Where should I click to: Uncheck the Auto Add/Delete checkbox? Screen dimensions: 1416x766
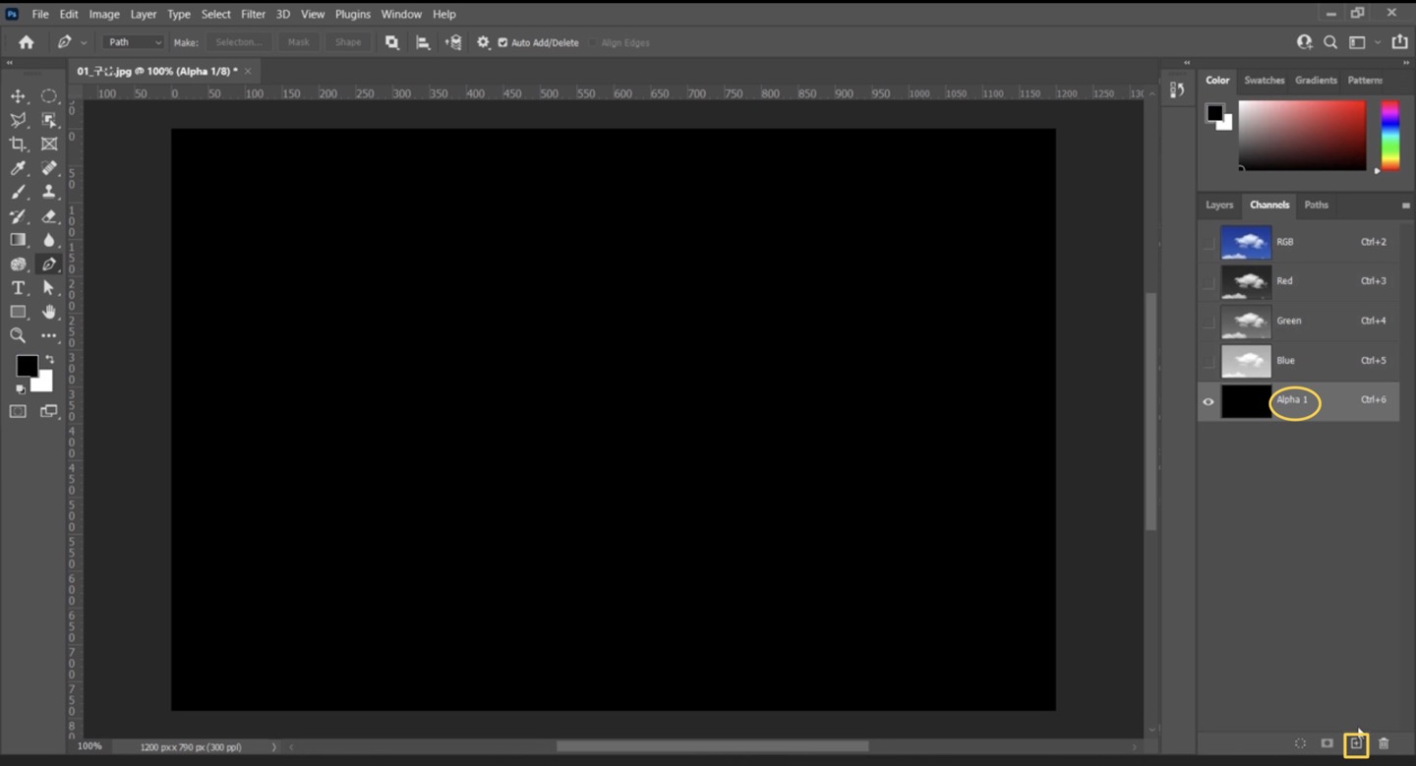tap(502, 42)
